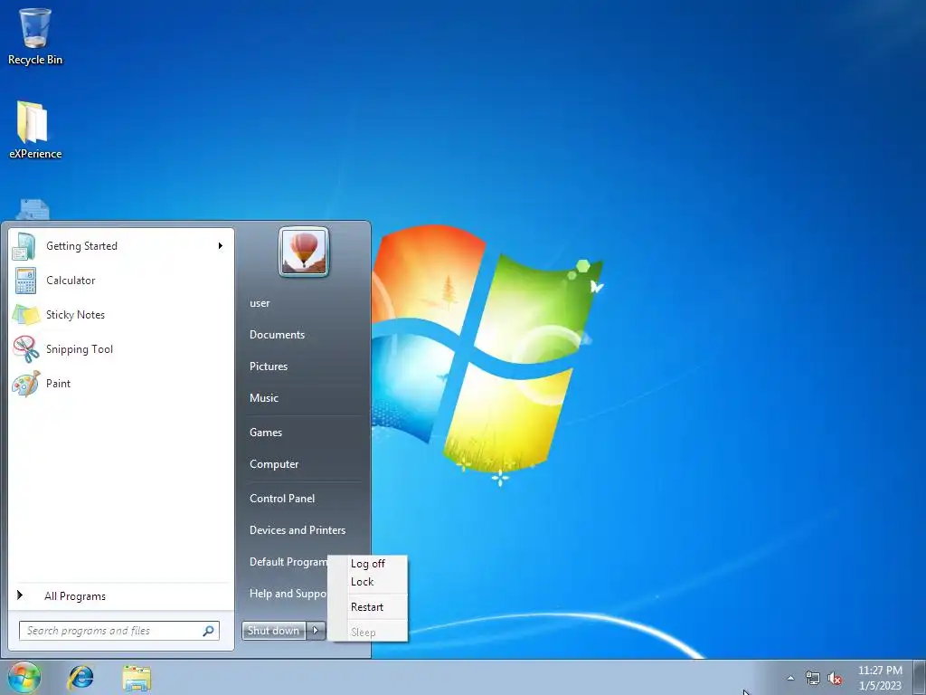Click the Start orb button
Image resolution: width=926 pixels, height=695 pixels.
pyautogui.click(x=24, y=677)
